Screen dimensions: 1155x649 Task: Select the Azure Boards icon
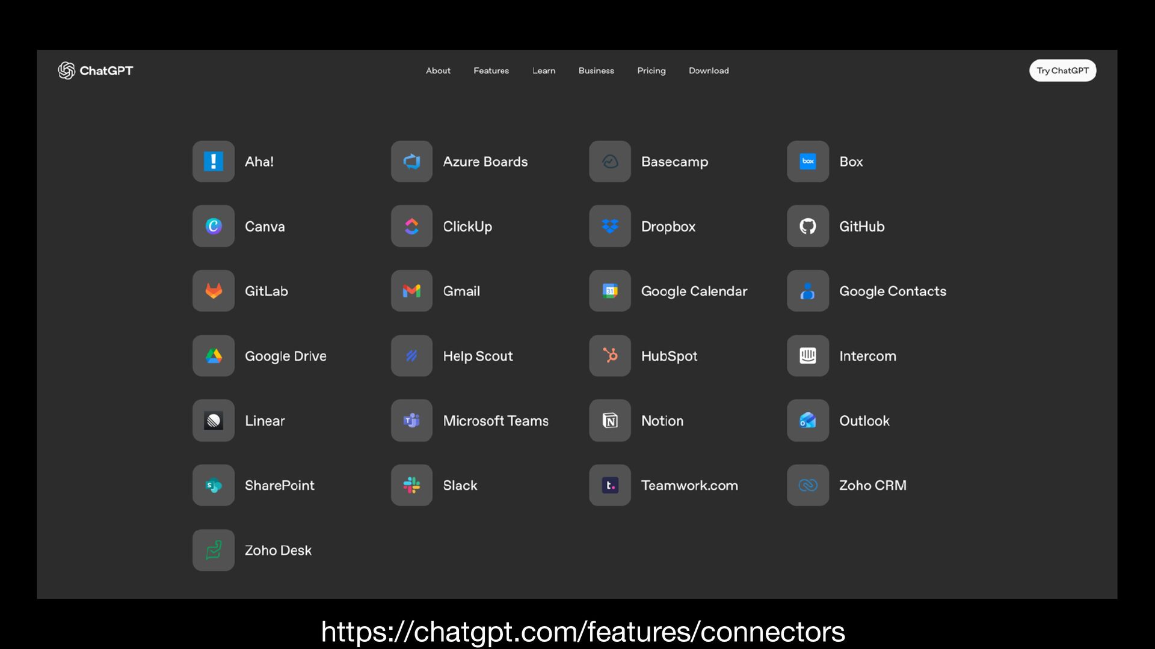(411, 162)
